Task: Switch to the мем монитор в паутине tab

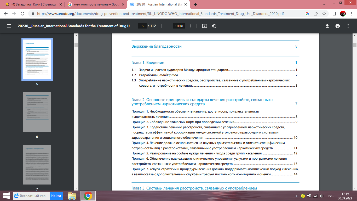Action: 94,4
